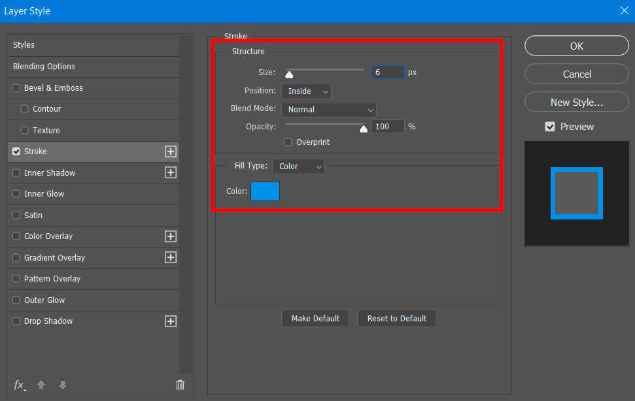
Task: Confirm with the OK button
Action: [577, 46]
